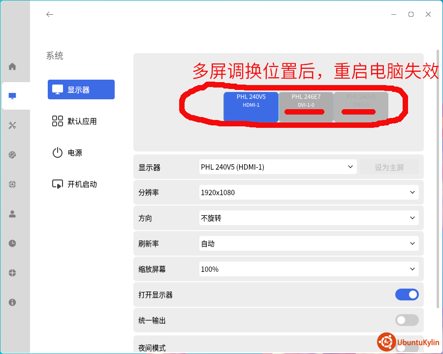Image resolution: width=443 pixels, height=354 pixels.
Task: Open the Devices tools sidebar icon
Action: (12, 125)
